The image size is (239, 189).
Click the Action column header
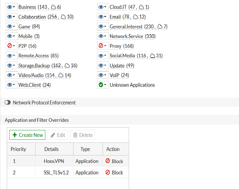pos(113,149)
